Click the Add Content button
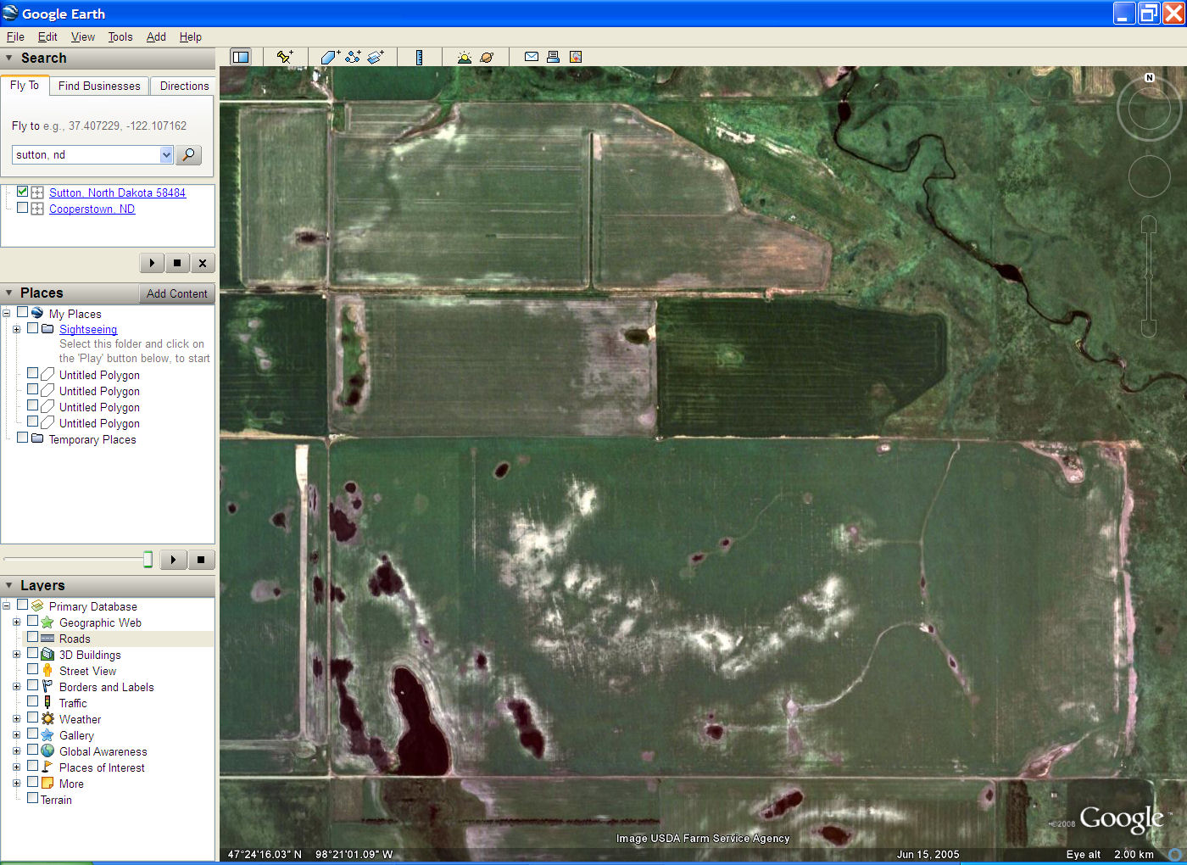 tap(176, 293)
